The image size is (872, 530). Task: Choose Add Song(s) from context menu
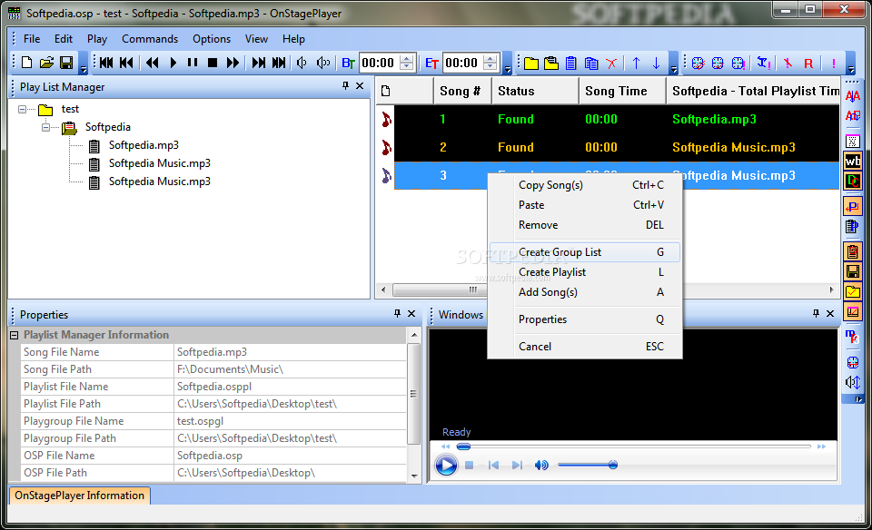click(584, 292)
